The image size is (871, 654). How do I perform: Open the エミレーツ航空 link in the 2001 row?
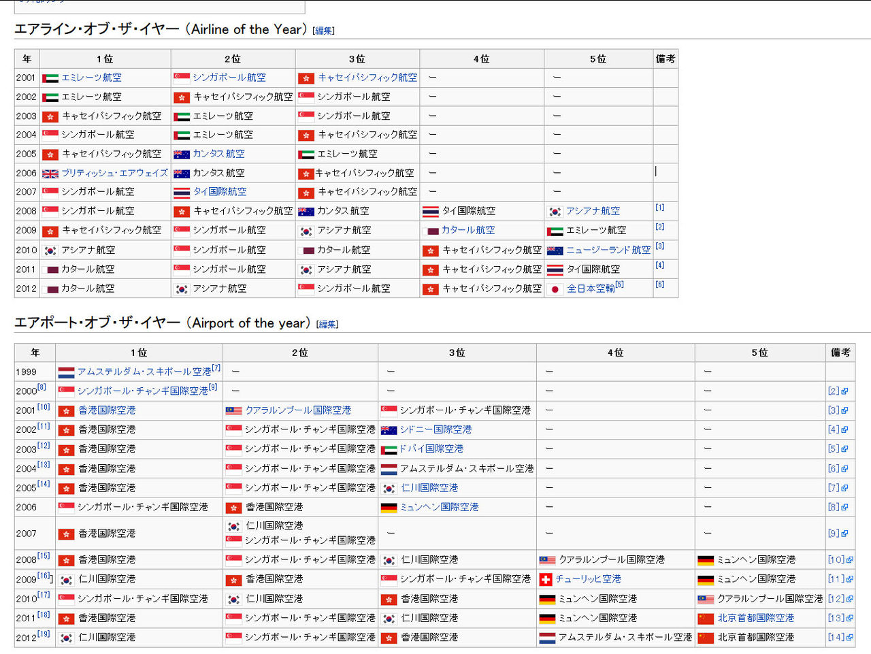(91, 78)
